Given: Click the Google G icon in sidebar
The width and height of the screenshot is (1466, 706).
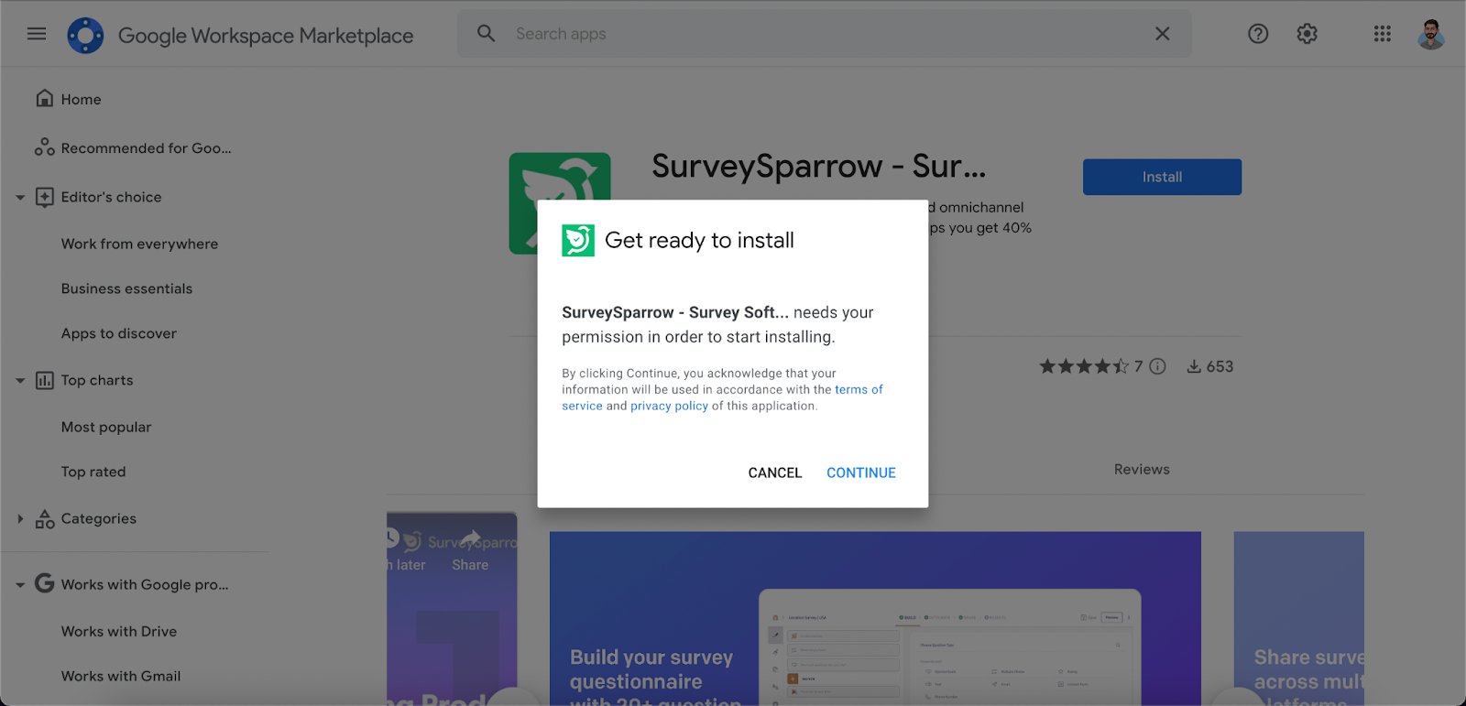Looking at the screenshot, I should [44, 583].
